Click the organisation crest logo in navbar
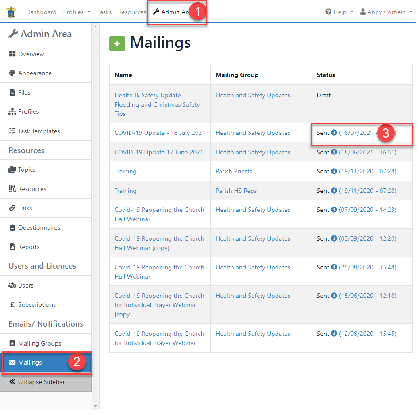Image resolution: width=420 pixels, height=415 pixels. 11,12
